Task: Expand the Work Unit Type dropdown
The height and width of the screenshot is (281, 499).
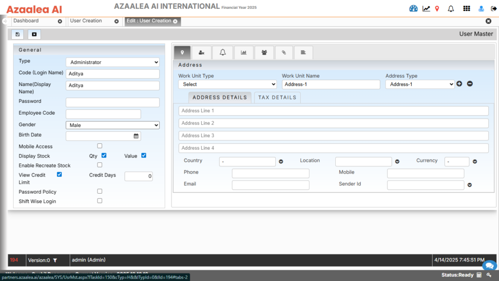Action: tap(227, 84)
